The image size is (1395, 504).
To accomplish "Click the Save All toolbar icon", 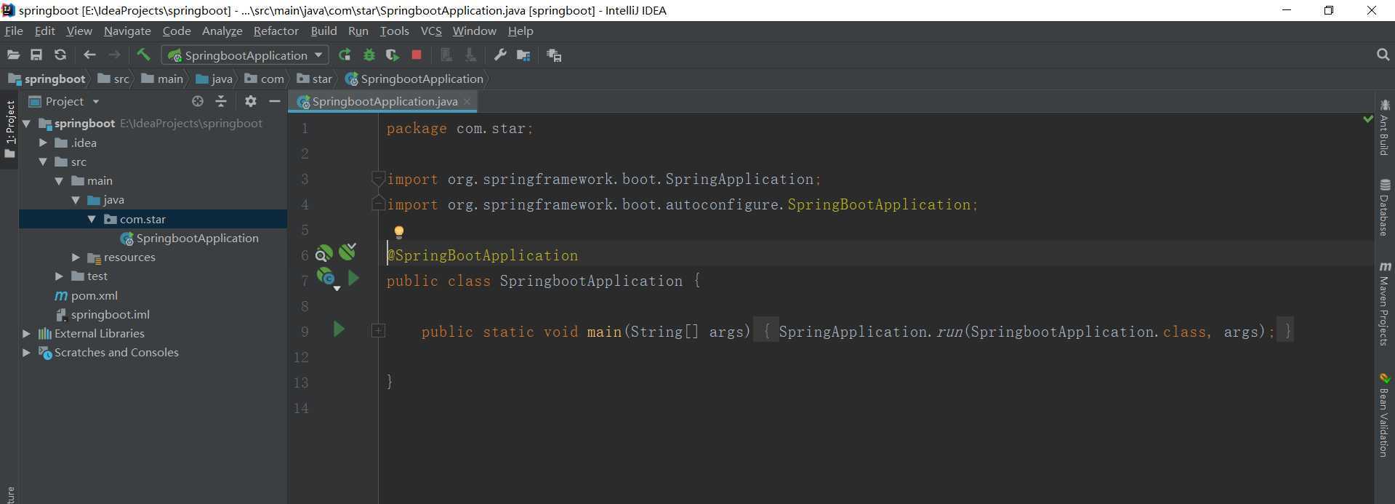I will click(36, 55).
